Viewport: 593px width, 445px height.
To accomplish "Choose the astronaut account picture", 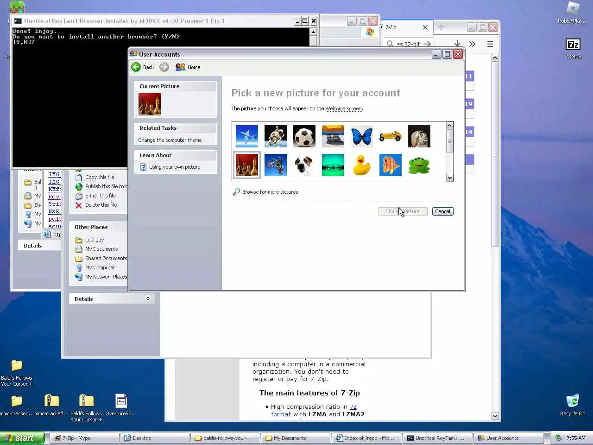I will 276,136.
